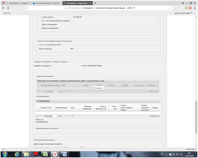Click the scrollbar down arrow

pos(196,146)
